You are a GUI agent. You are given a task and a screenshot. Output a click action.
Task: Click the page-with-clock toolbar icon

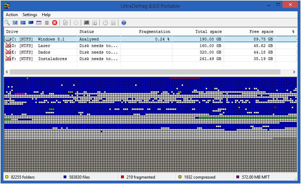[x=113, y=23]
